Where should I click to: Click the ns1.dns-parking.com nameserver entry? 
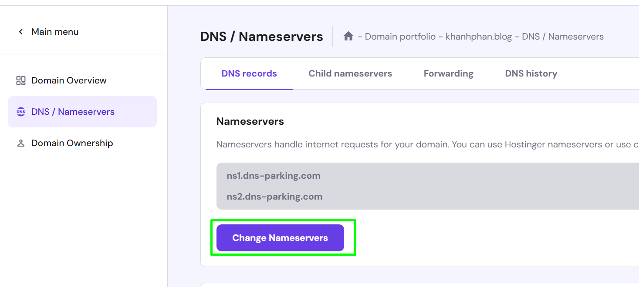274,176
